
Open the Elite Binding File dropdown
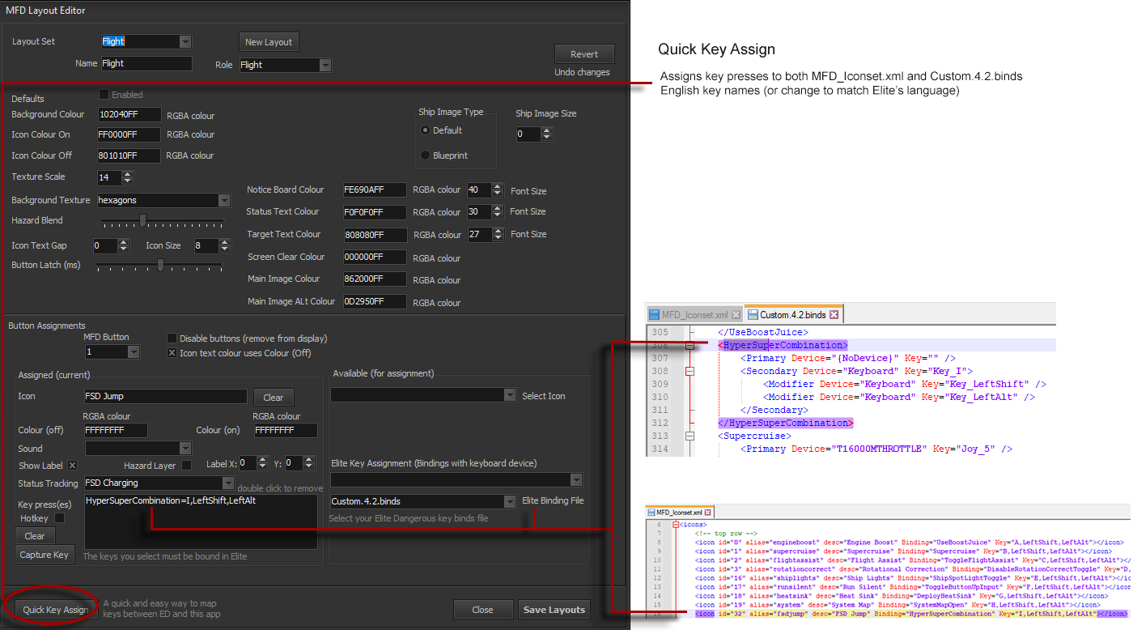click(508, 502)
